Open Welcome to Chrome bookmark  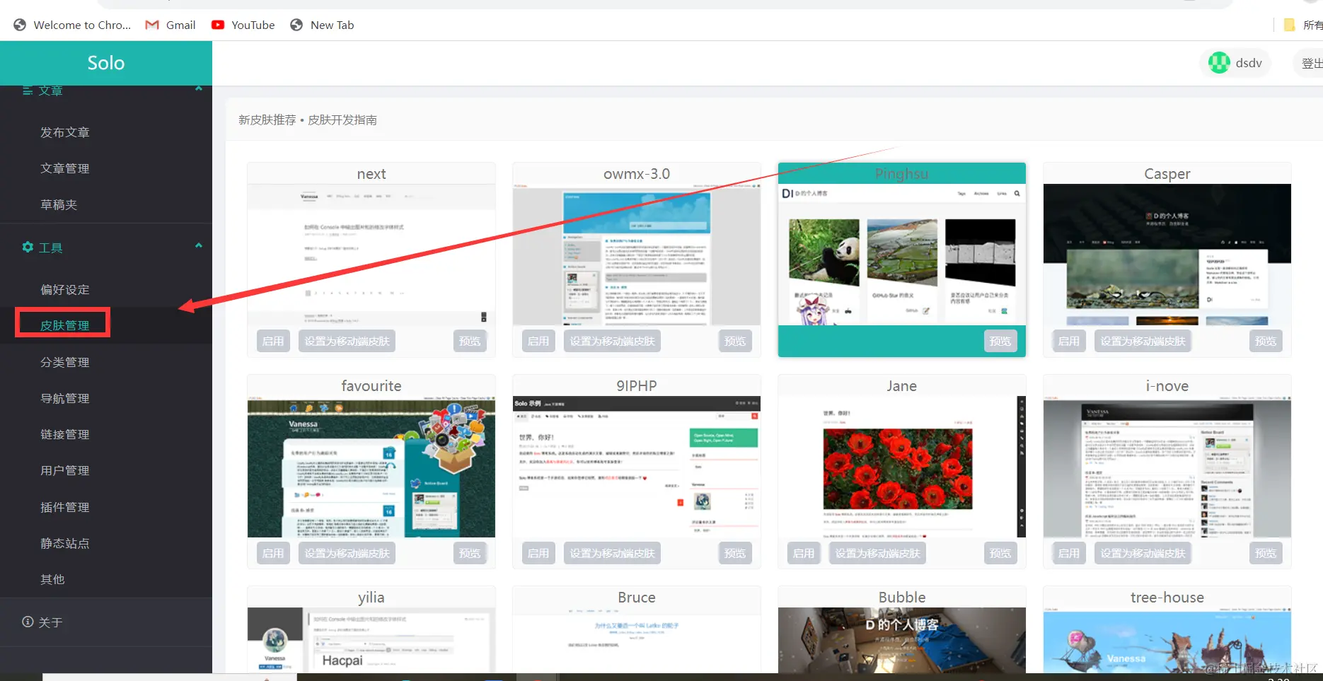(72, 25)
